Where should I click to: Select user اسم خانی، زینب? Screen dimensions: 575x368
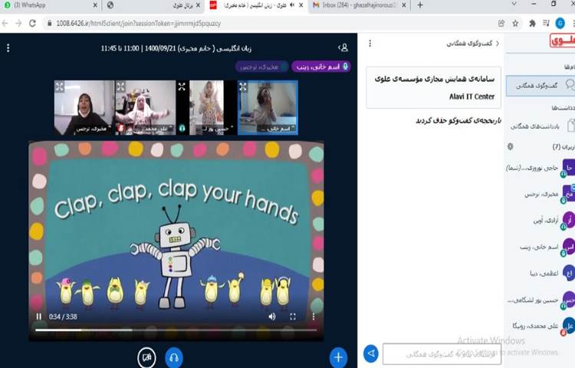pyautogui.click(x=540, y=247)
